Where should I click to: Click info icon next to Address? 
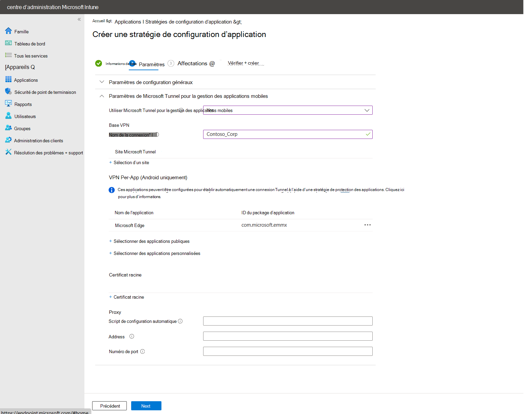(132, 336)
